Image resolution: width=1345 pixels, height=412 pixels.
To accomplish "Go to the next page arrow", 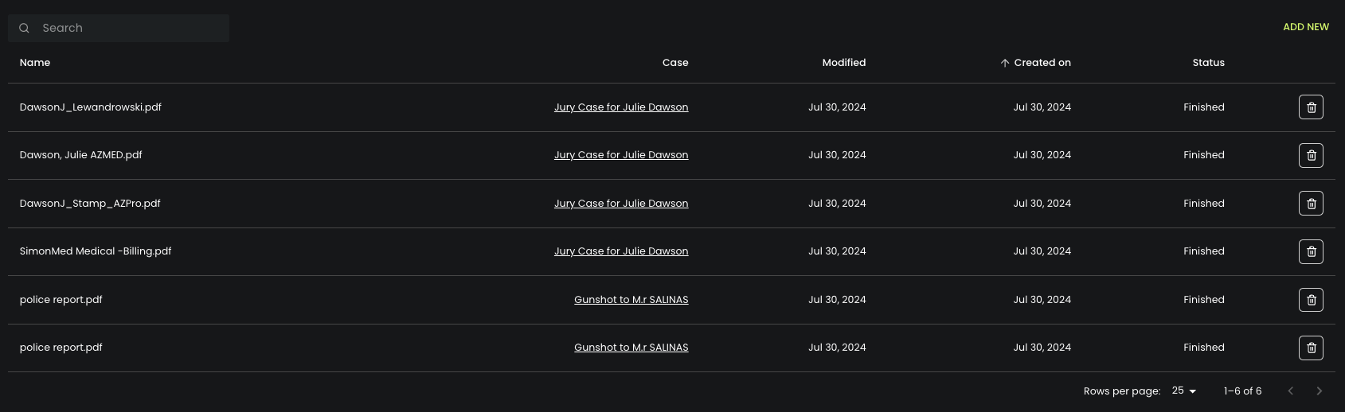I will (1319, 391).
